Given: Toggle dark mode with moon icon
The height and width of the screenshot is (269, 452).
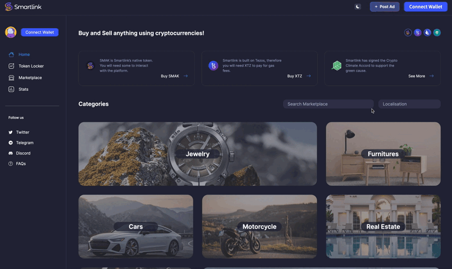Looking at the screenshot, I should pyautogui.click(x=358, y=7).
